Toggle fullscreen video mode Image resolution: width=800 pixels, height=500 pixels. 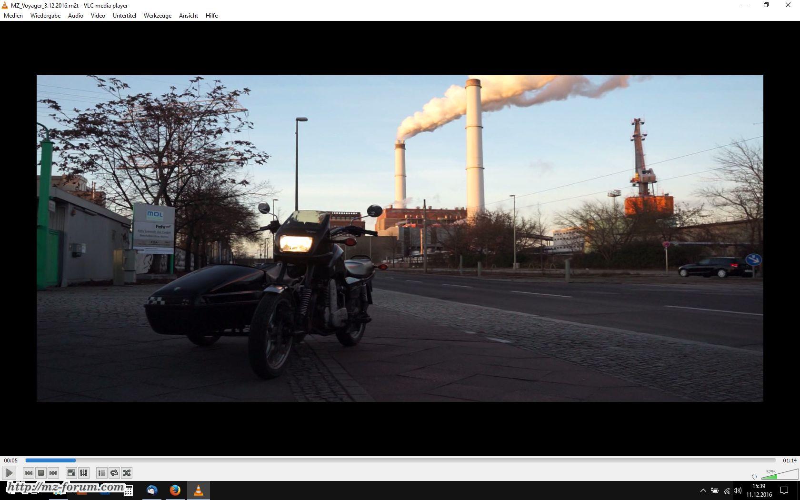pos(71,473)
